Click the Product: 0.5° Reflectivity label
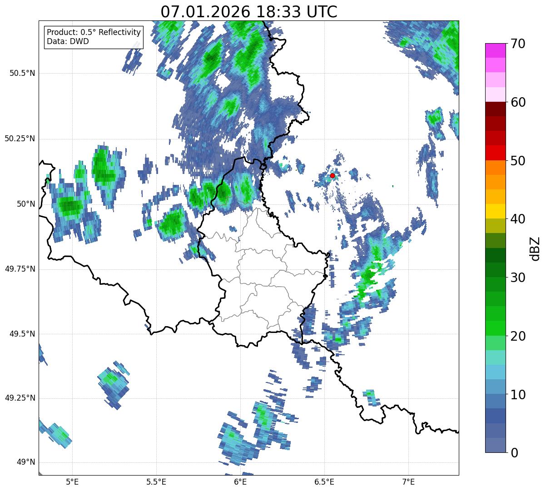The image size is (546, 491). point(94,33)
